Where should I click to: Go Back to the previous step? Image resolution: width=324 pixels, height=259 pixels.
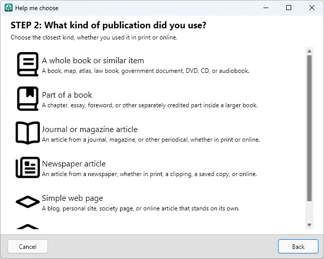click(x=298, y=246)
